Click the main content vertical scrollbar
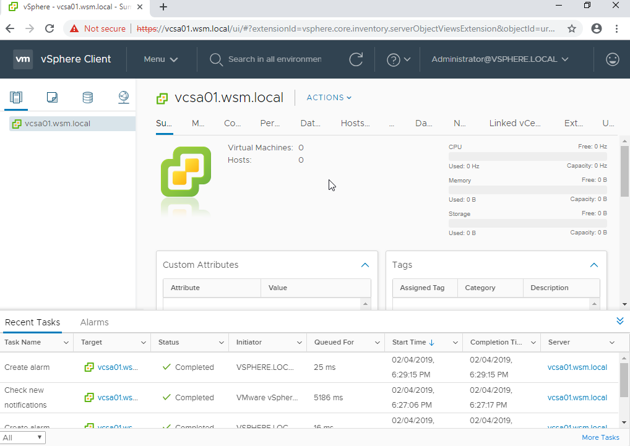The height and width of the screenshot is (446, 630). coord(624,172)
